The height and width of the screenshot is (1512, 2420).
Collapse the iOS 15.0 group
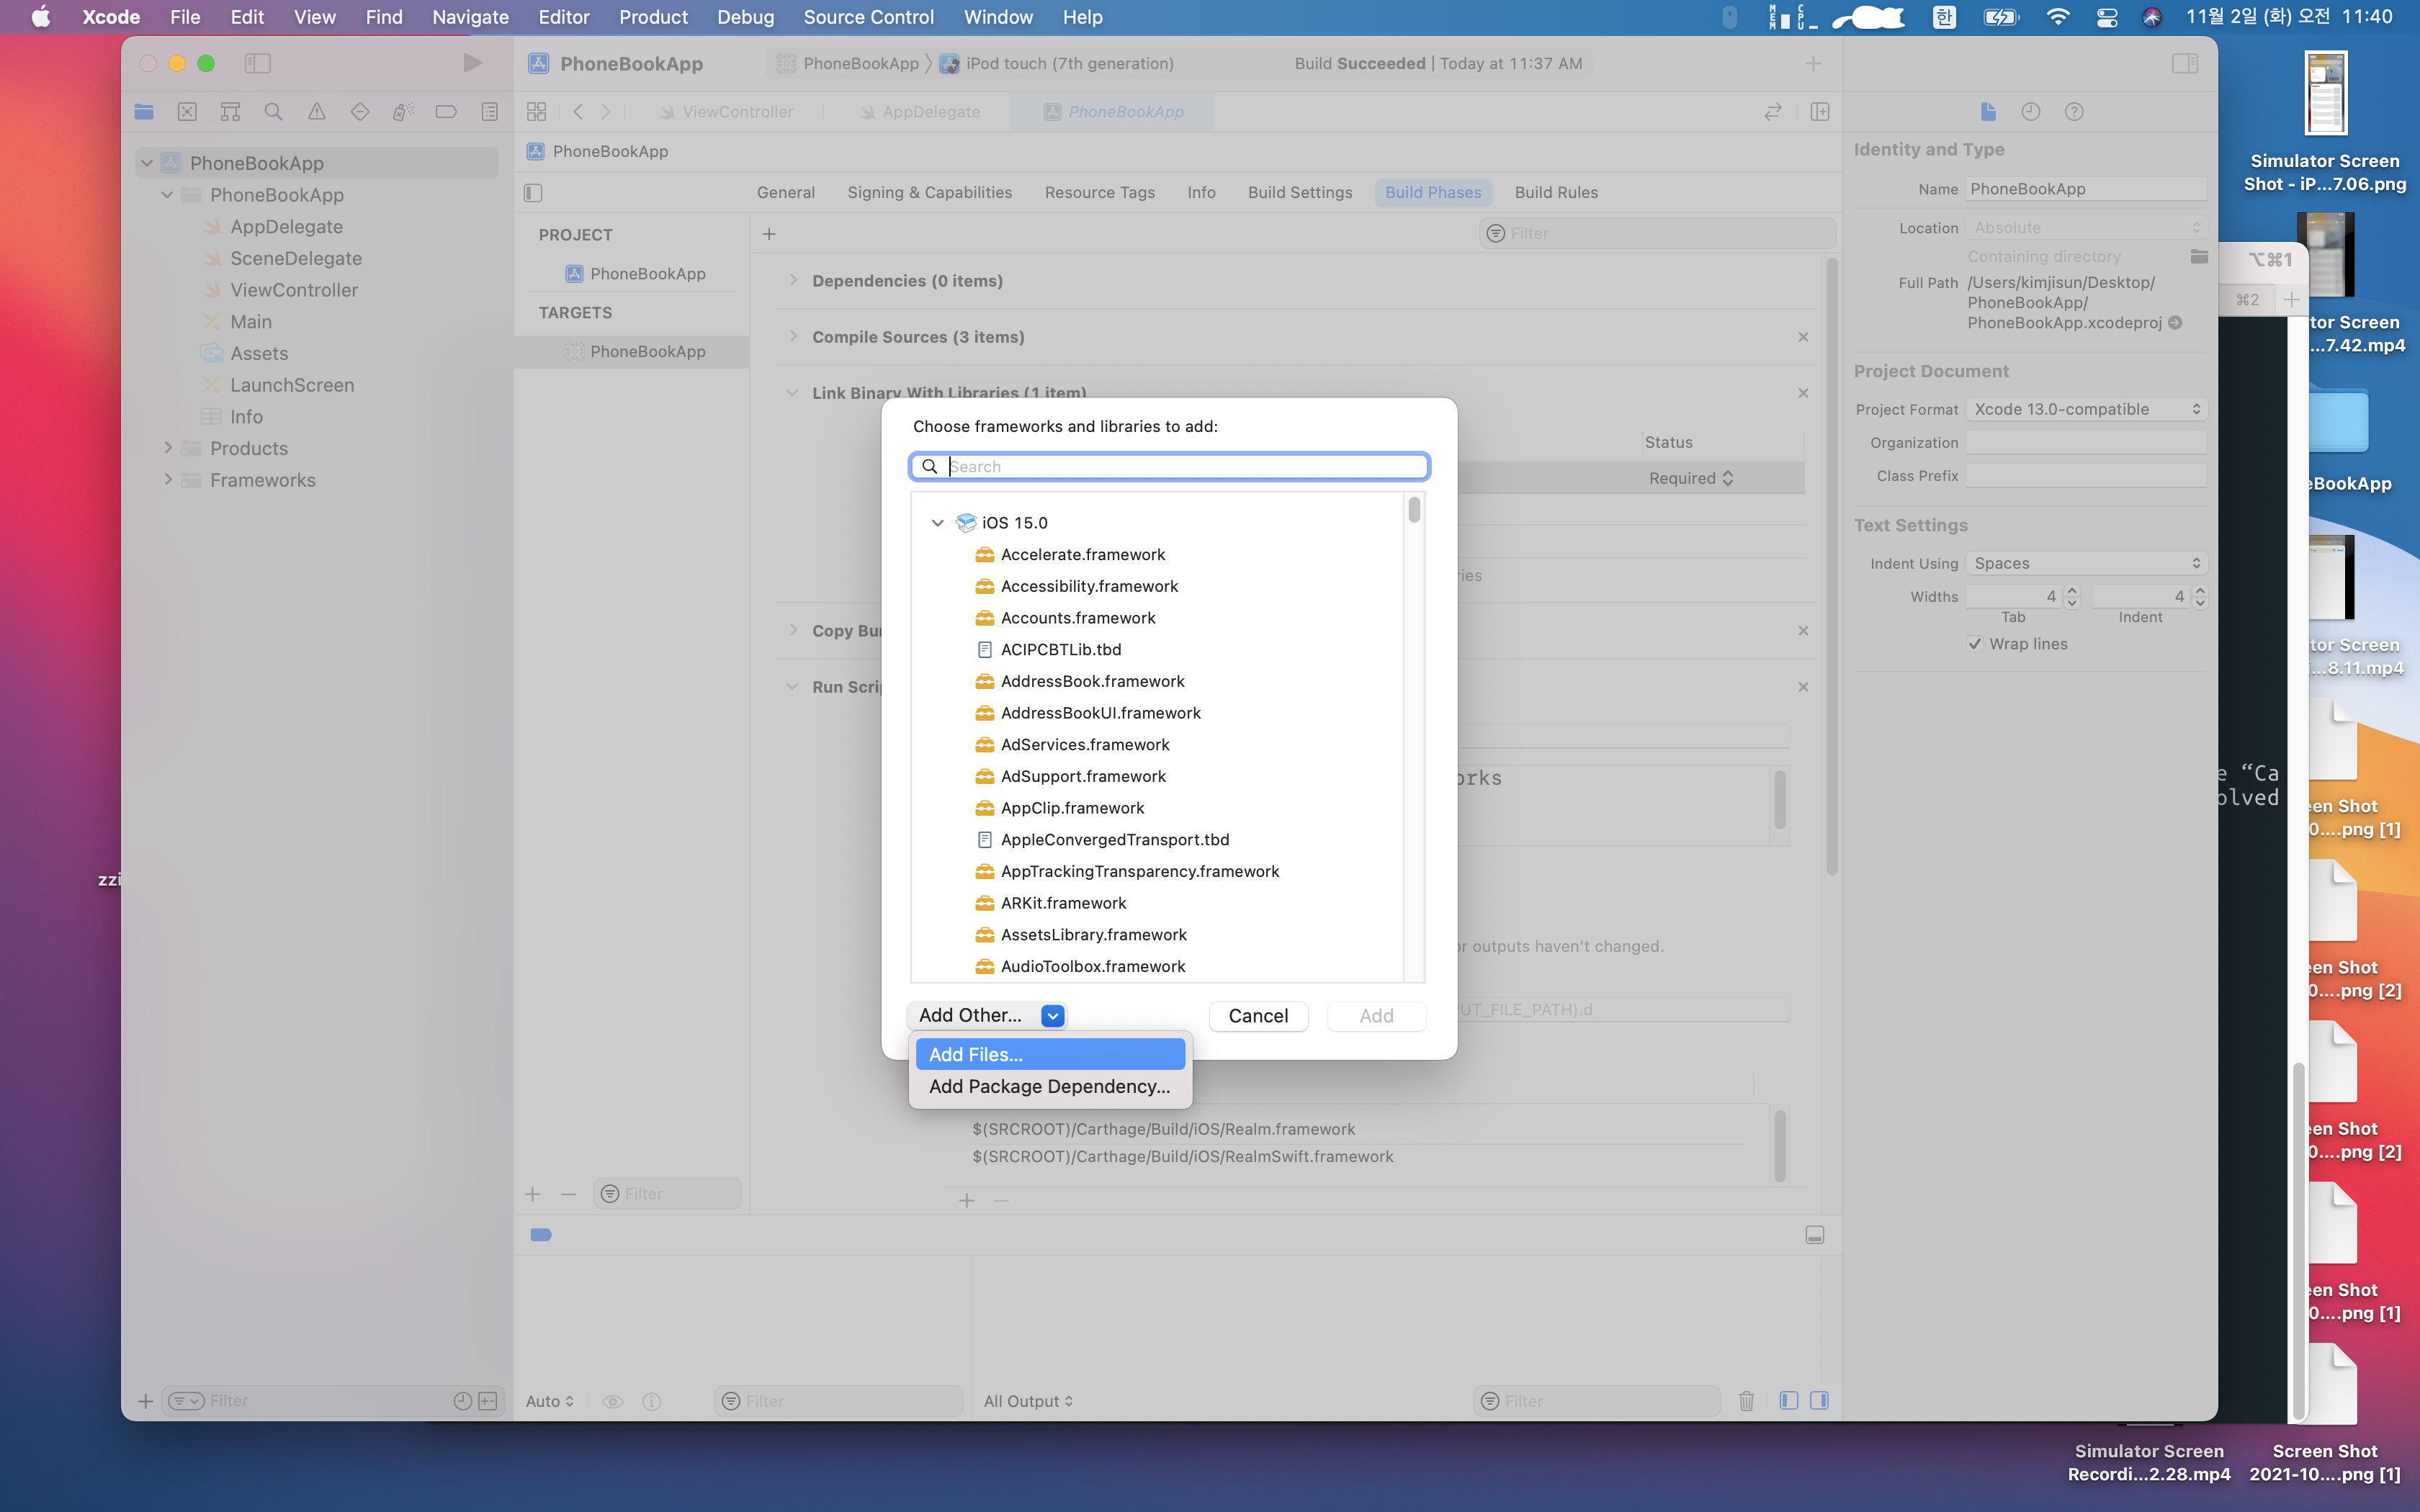click(x=937, y=523)
